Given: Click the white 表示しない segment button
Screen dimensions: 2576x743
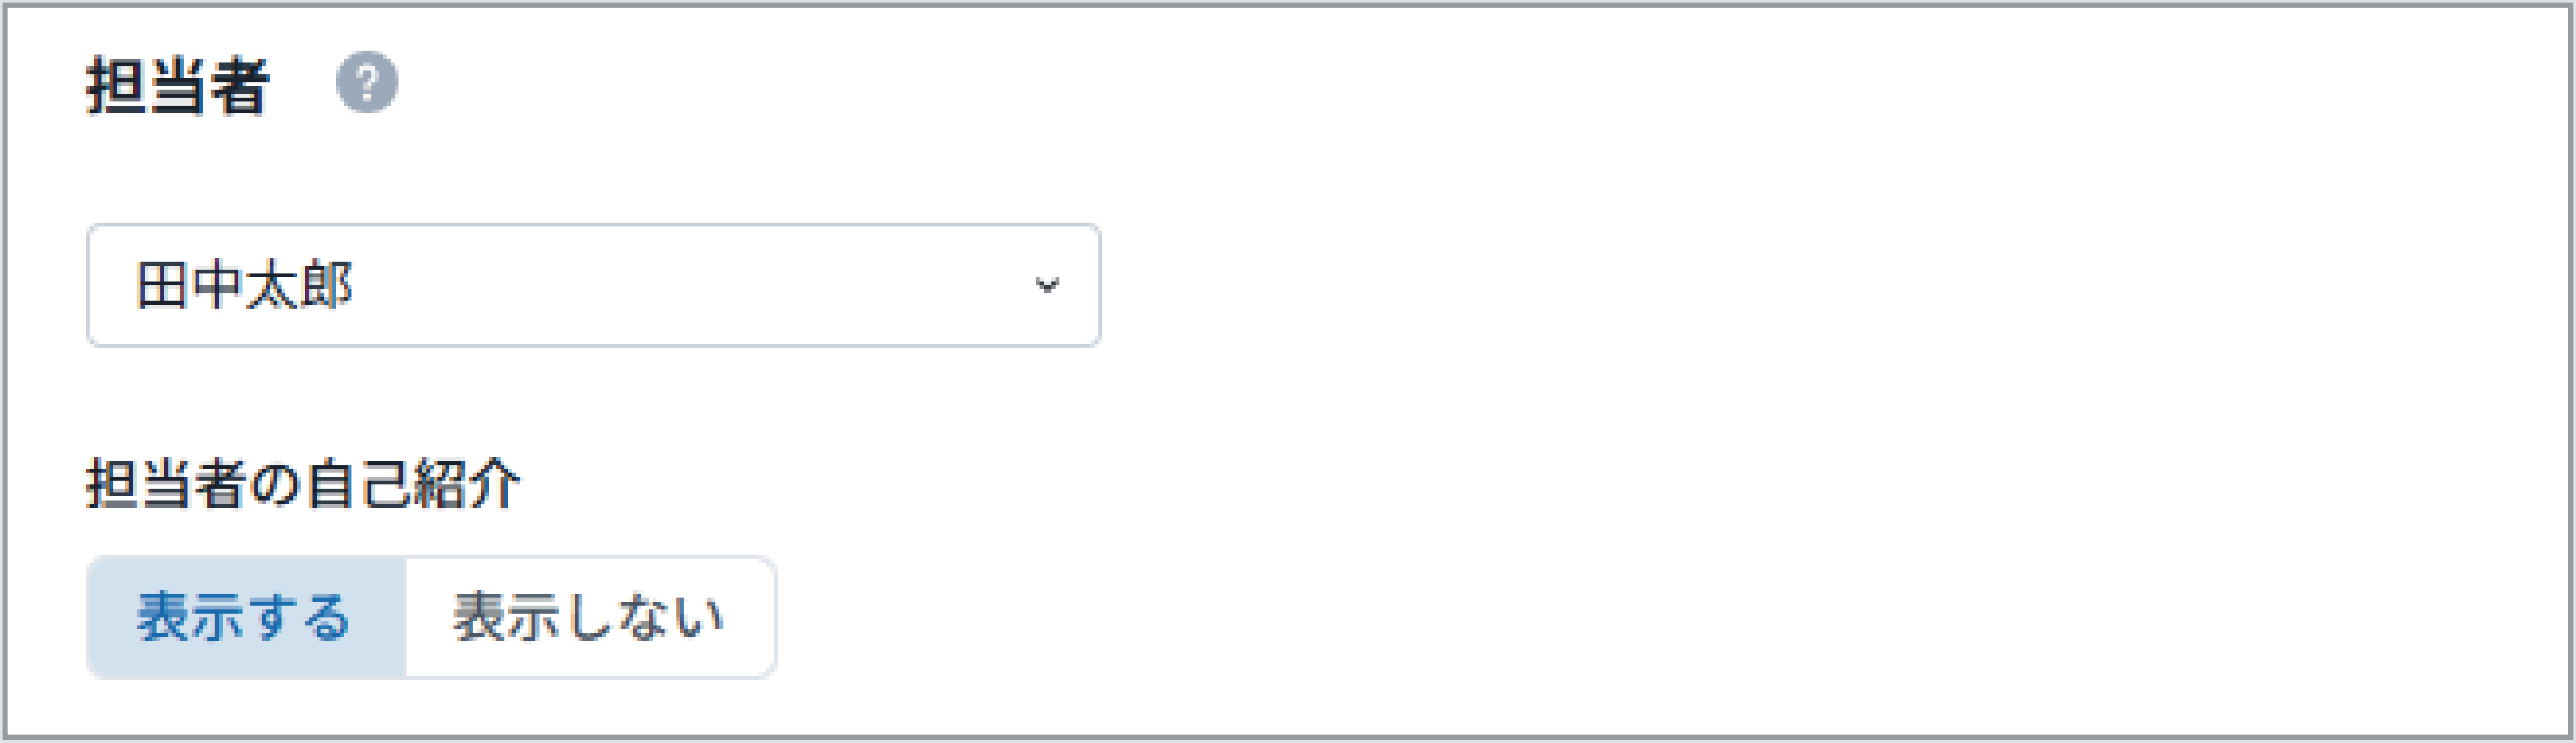Looking at the screenshot, I should [x=590, y=617].
